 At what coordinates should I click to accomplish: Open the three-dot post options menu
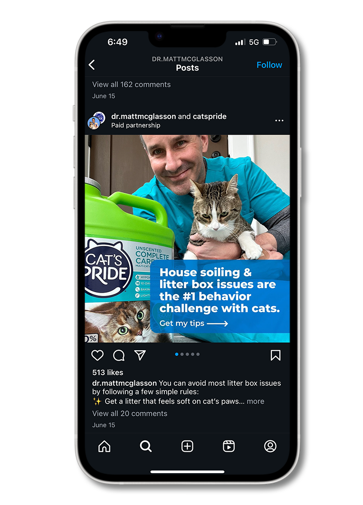[279, 121]
